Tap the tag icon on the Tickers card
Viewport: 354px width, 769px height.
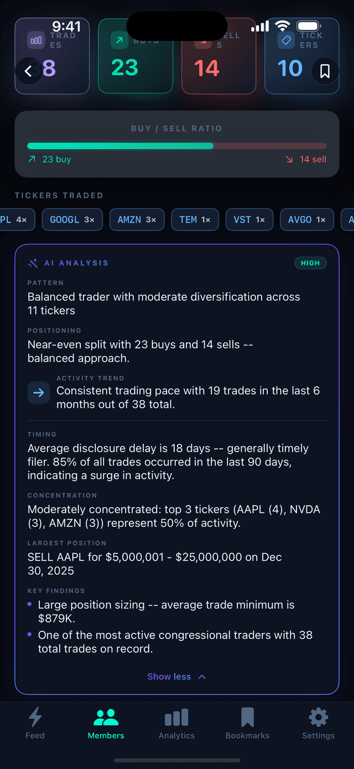[287, 40]
